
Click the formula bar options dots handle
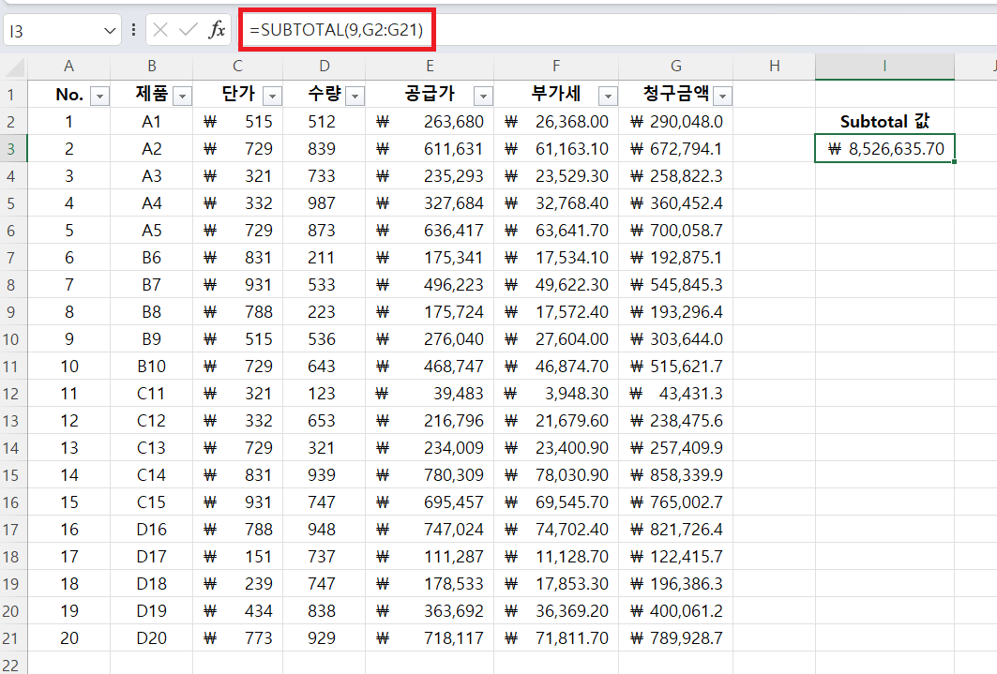coord(133,30)
